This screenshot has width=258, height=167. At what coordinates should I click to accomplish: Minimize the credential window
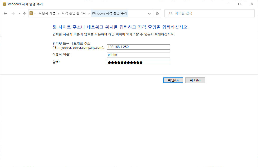click(x=228, y=4)
